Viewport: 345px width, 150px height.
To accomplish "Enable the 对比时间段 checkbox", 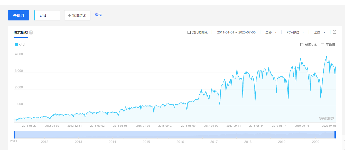I will pos(189,32).
